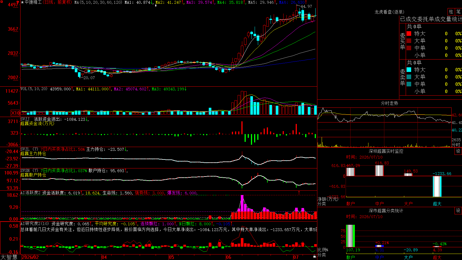Open 设 settings for 深市超赢分类统计
The image size is (462, 260).
point(458,211)
